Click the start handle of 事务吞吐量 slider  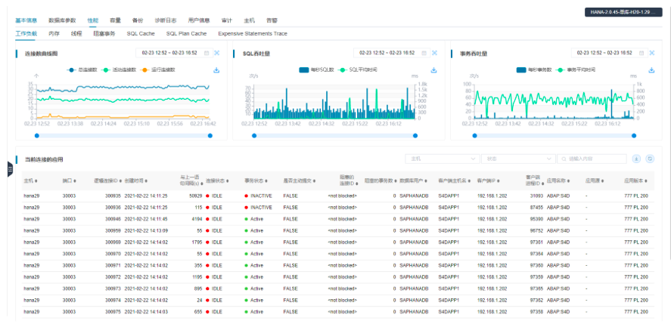point(474,135)
